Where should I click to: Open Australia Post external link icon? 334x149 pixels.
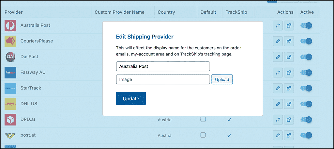coord(289,26)
